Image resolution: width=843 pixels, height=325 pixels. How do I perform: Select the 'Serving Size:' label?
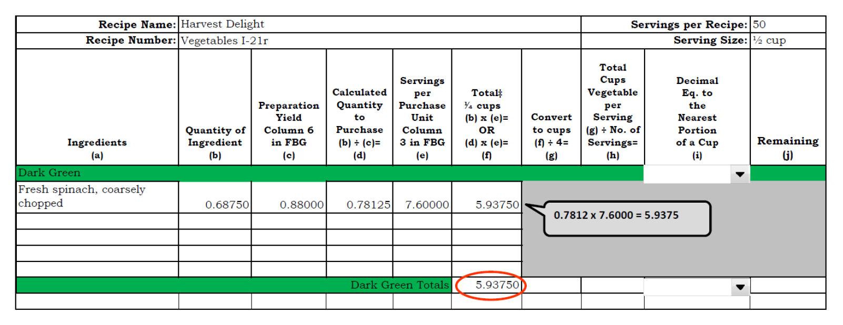[x=710, y=40]
